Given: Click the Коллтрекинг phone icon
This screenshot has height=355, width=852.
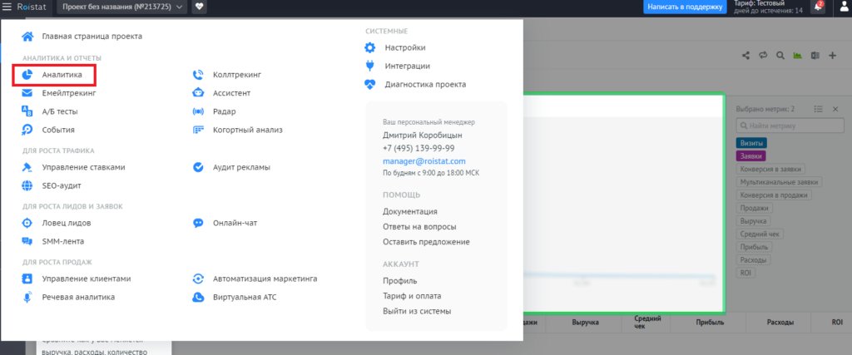Looking at the screenshot, I should (198, 75).
